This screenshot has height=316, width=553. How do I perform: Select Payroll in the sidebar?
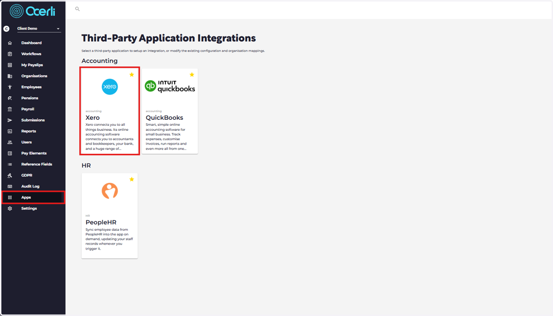(x=28, y=109)
